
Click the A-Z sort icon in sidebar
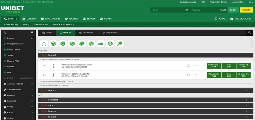(x=5, y=33)
